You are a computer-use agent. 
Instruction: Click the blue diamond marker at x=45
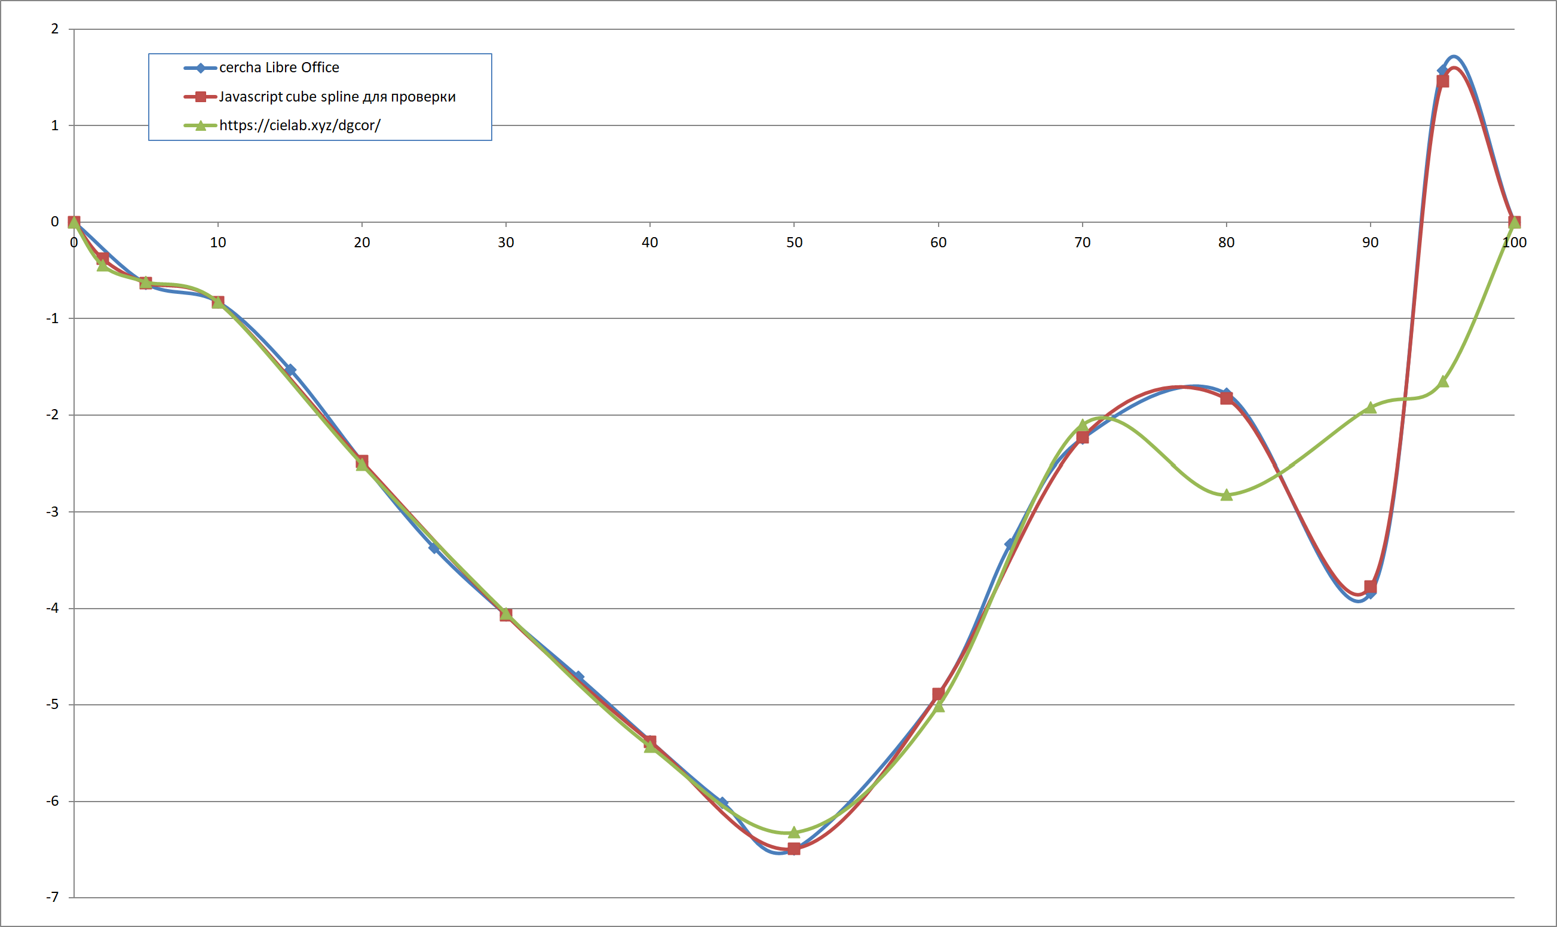pyautogui.click(x=722, y=802)
